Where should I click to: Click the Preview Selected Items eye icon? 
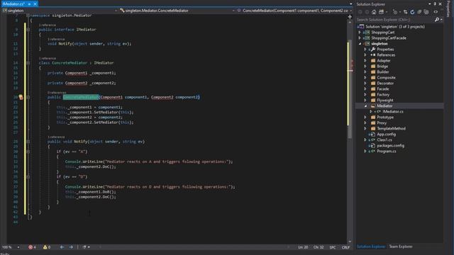pos(436,12)
